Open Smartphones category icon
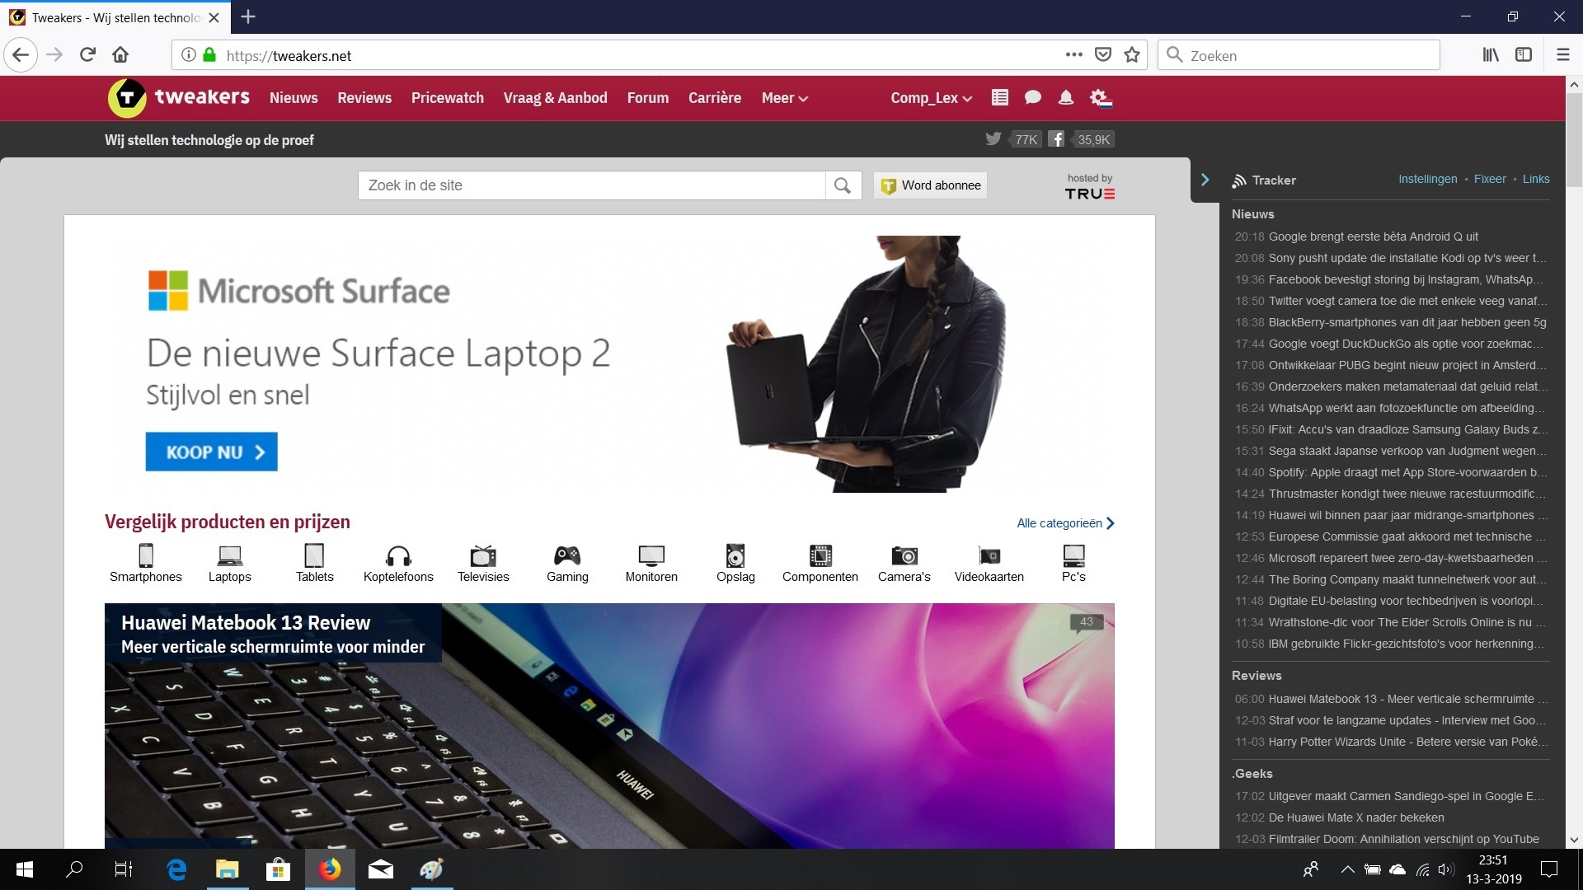This screenshot has width=1583, height=890. 146,555
